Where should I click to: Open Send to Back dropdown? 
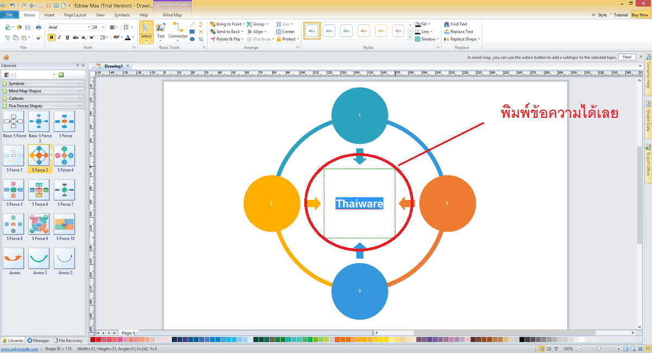click(227, 31)
